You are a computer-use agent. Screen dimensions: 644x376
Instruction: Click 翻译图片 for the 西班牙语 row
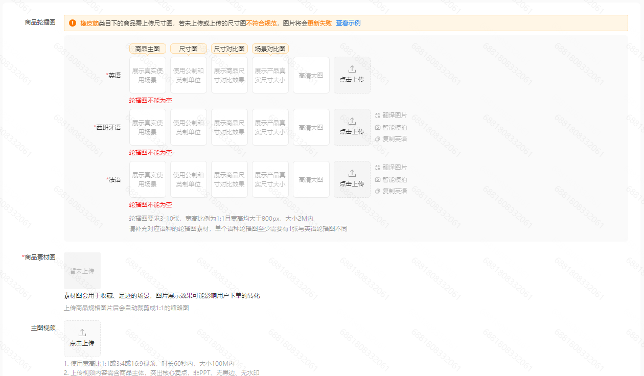pos(391,115)
